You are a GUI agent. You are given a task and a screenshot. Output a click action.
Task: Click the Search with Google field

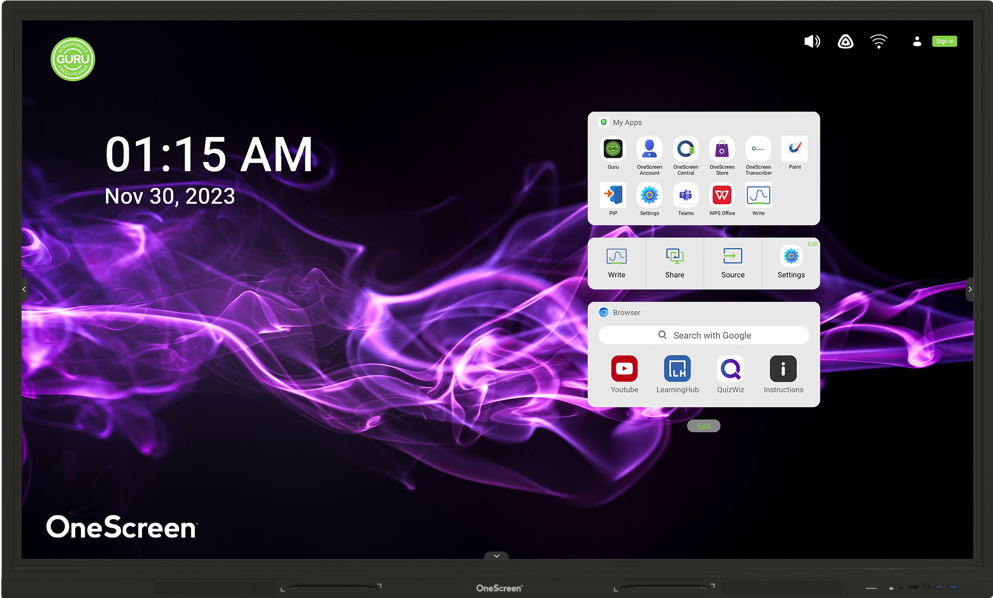pyautogui.click(x=704, y=335)
